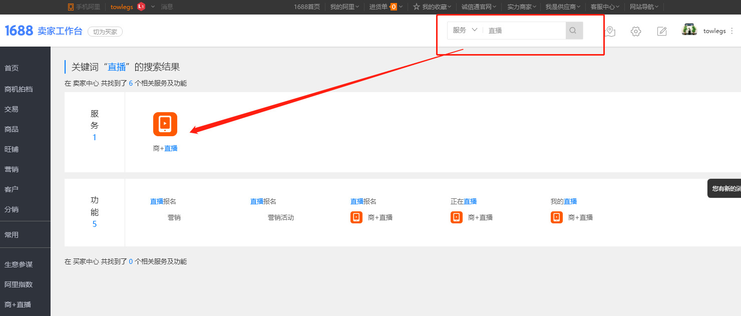Click the towlegs avatar picture
The height and width of the screenshot is (316, 741).
click(689, 30)
